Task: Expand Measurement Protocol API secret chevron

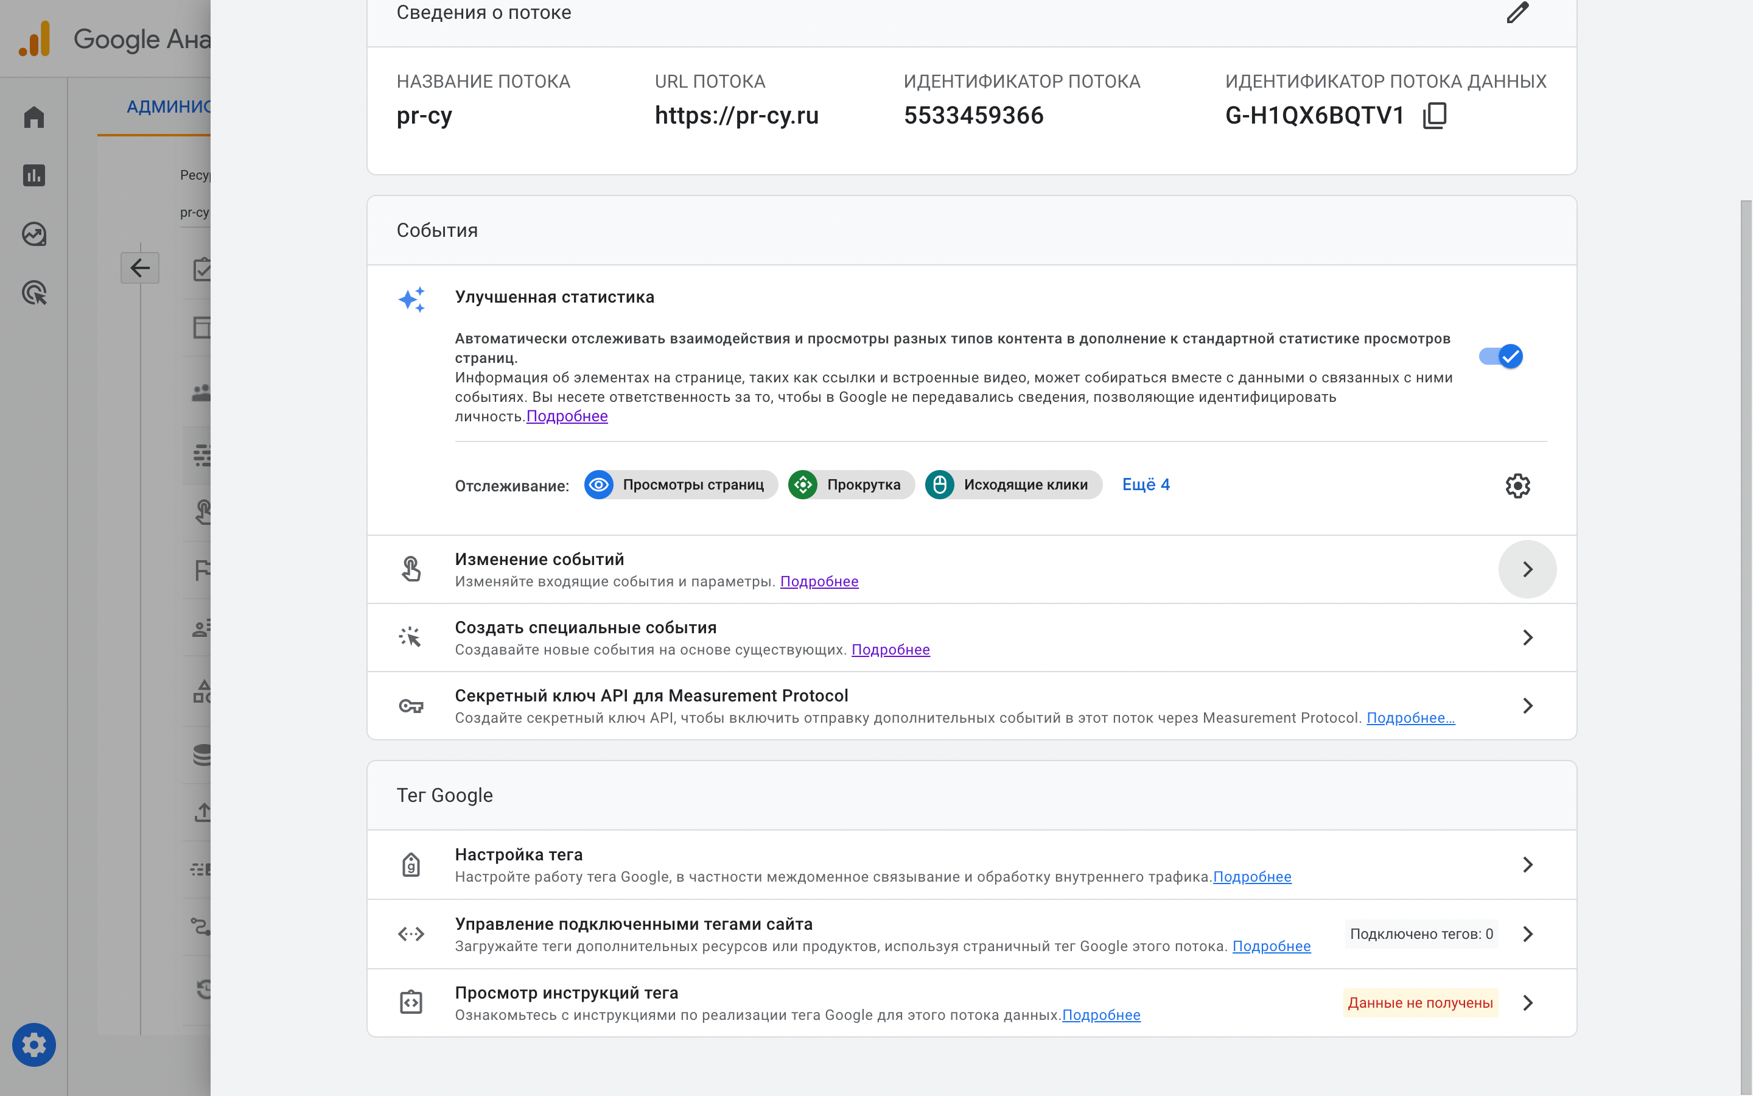Action: pos(1527,705)
